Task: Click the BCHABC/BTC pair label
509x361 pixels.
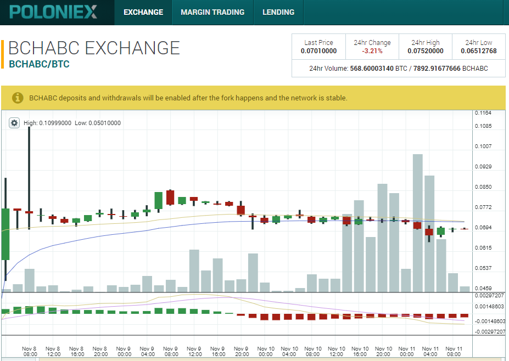Action: tap(39, 64)
